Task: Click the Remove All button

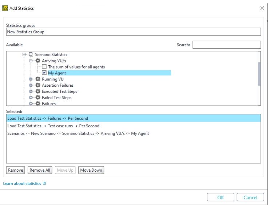Action: click(x=40, y=170)
